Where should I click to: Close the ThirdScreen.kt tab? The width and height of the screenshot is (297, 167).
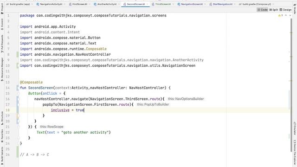(x=173, y=4)
